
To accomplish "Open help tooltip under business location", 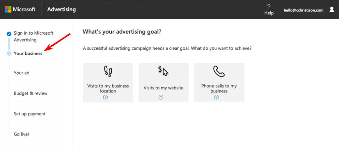I will 106,97.
